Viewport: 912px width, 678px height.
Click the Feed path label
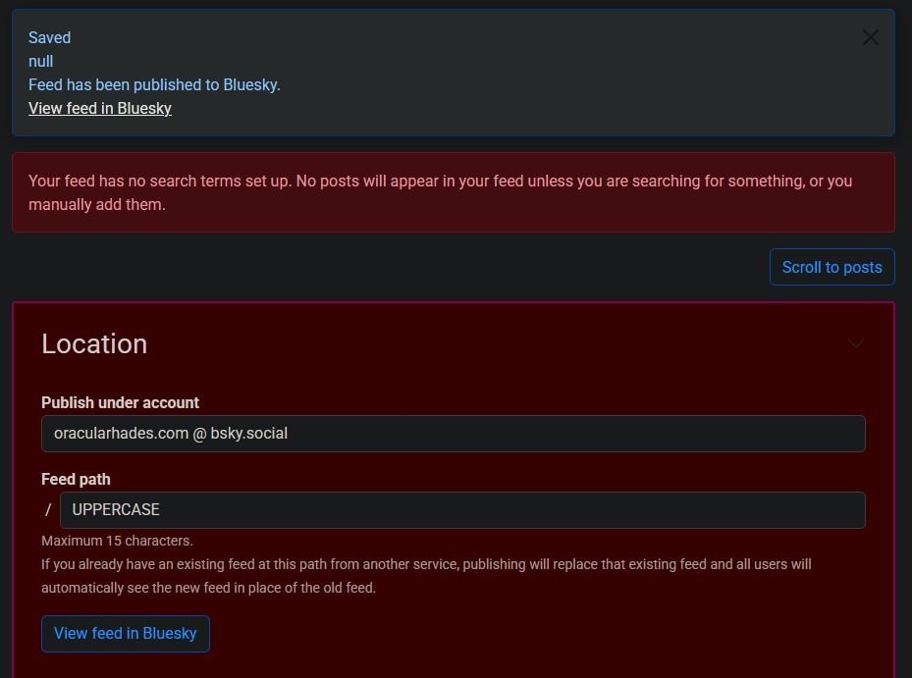[76, 479]
